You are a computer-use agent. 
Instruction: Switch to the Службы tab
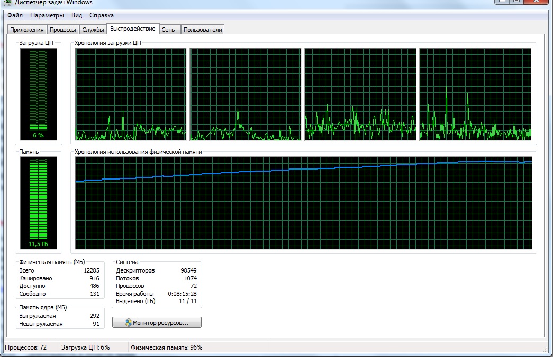tap(93, 30)
